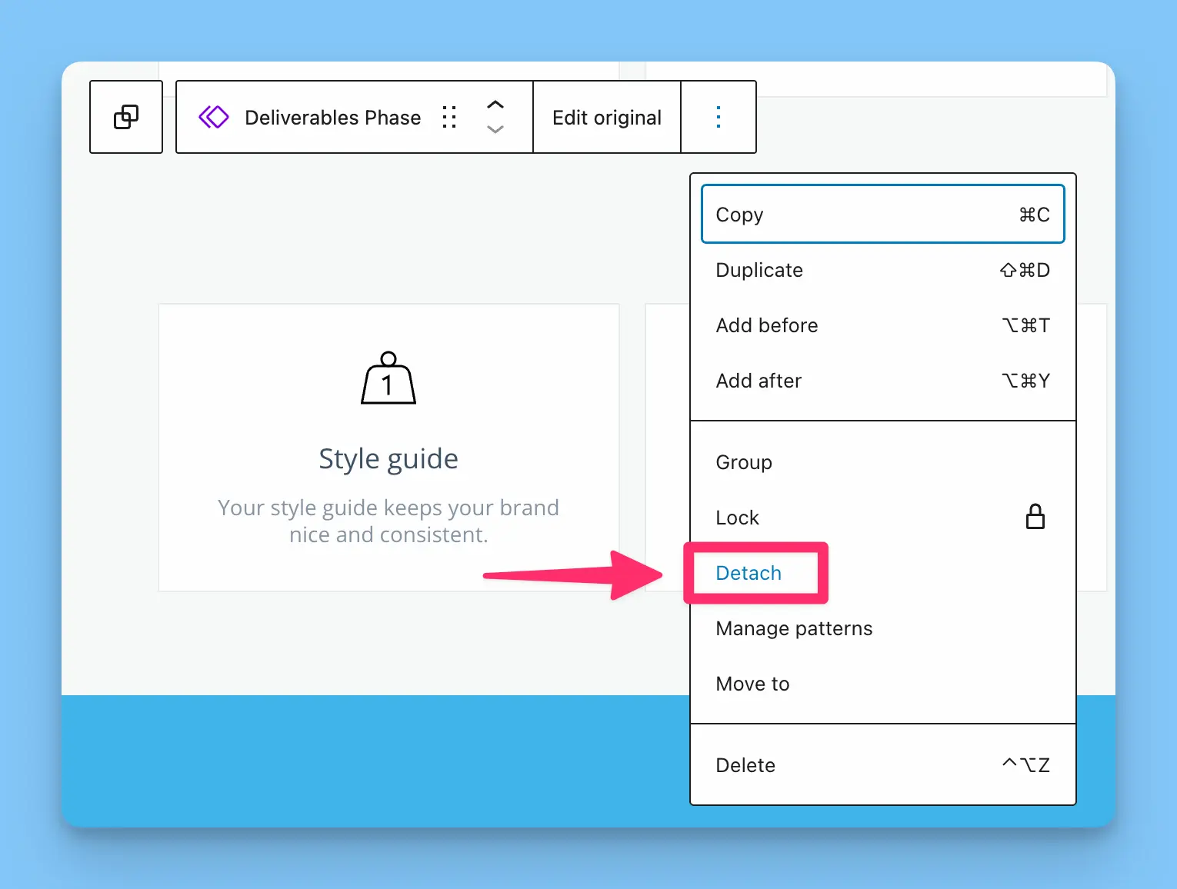Choose Add before menu item

pos(882,325)
